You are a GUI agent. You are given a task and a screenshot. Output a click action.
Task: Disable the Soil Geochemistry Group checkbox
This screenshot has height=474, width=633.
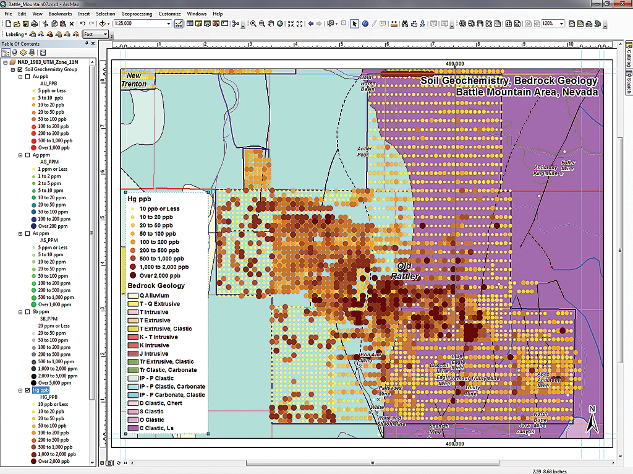[19, 69]
